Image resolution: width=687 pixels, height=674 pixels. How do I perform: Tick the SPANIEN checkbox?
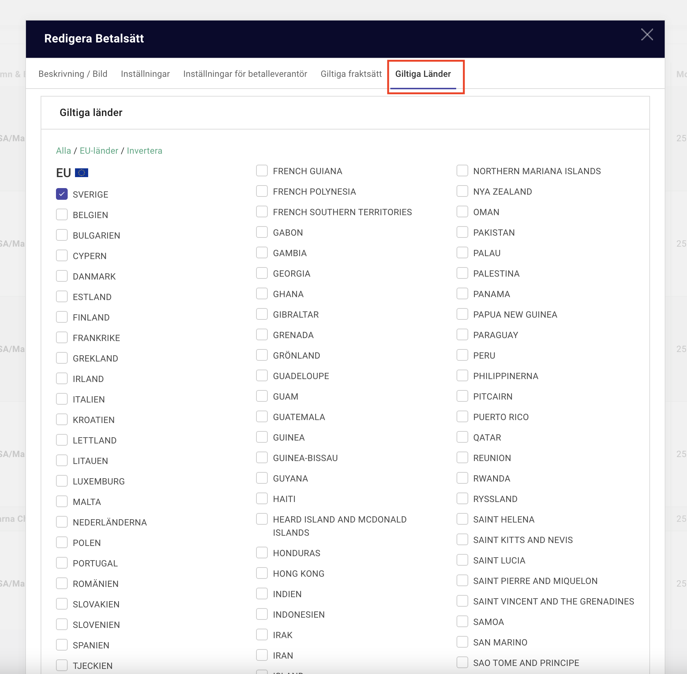pyautogui.click(x=62, y=645)
